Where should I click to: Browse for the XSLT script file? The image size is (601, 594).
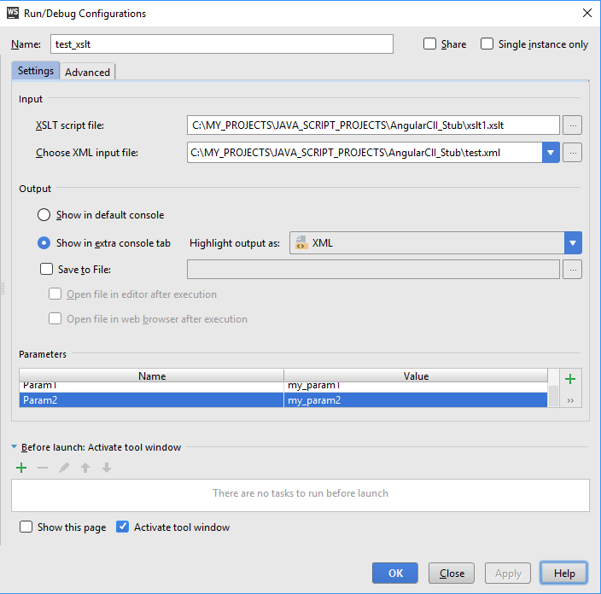(x=573, y=125)
